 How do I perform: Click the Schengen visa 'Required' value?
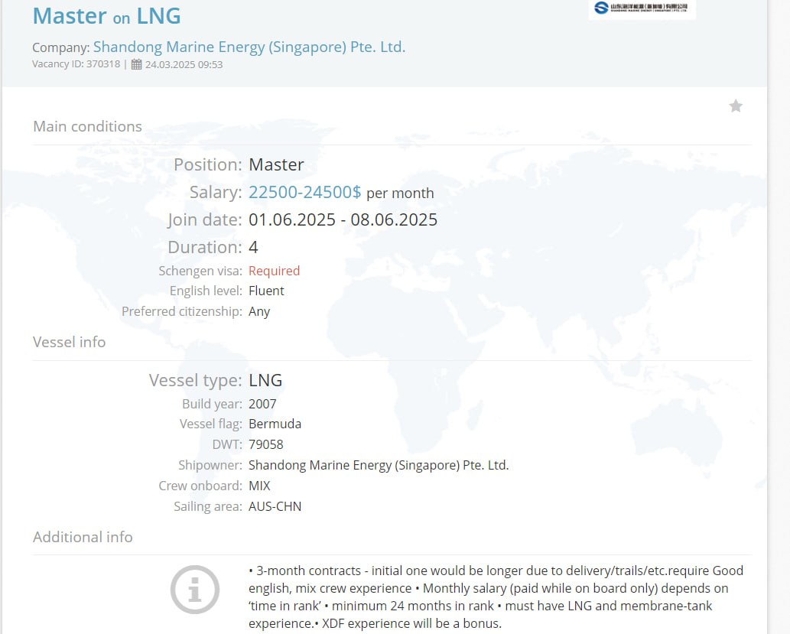274,271
